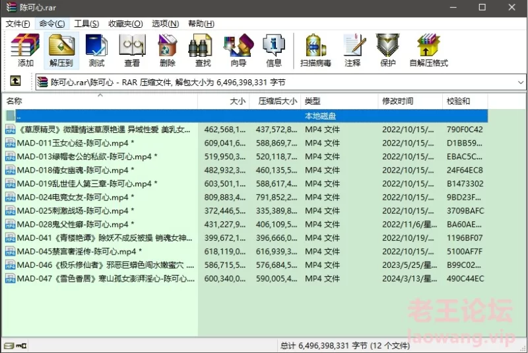Screen dimensions: 528x353
Task: Click size cell 372,446,5...
Action: 224,211
